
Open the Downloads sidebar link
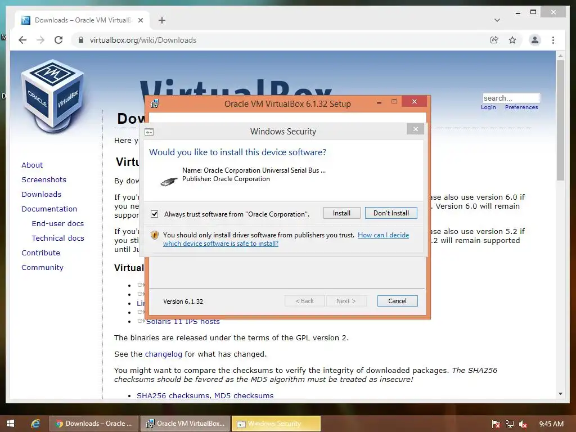click(41, 194)
